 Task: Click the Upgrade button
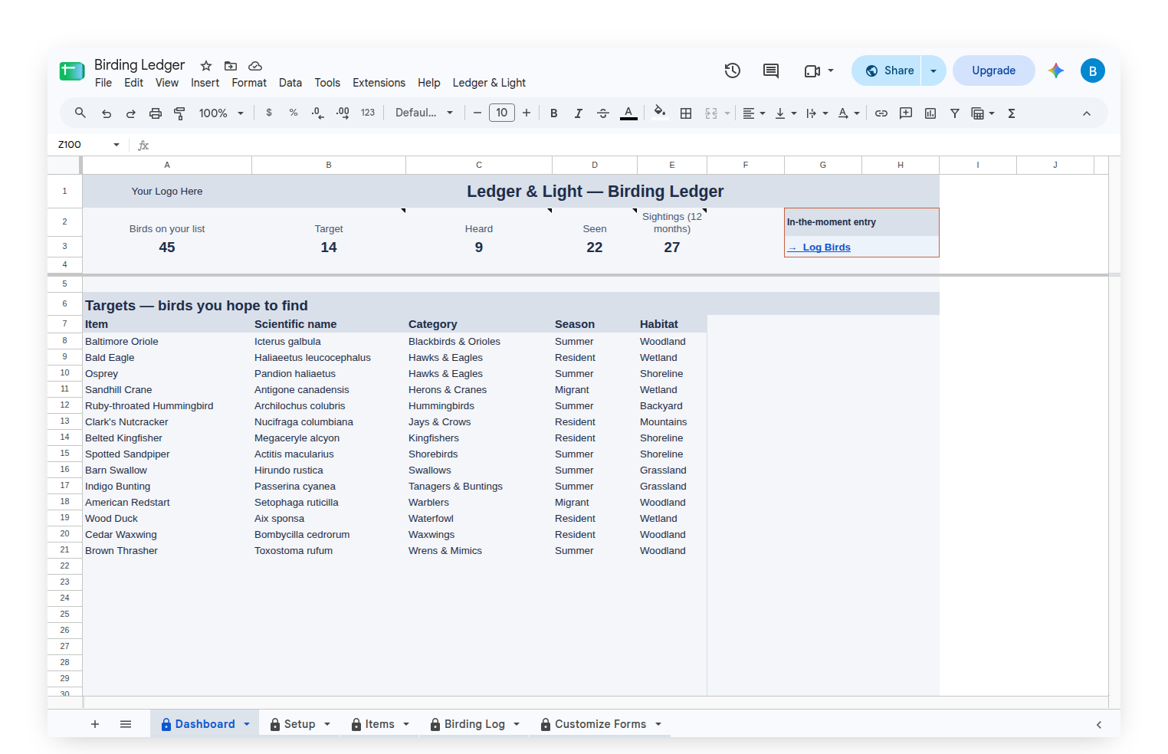(x=993, y=70)
